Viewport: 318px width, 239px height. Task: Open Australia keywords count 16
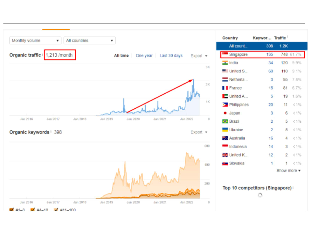coord(271,138)
